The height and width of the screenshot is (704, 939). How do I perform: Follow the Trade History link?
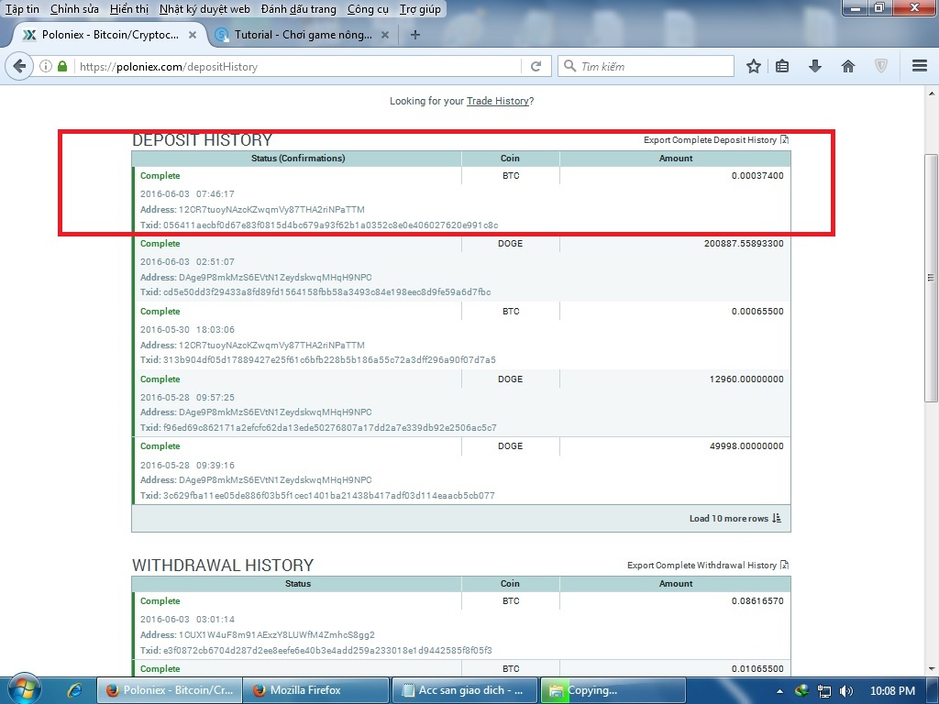(x=498, y=101)
